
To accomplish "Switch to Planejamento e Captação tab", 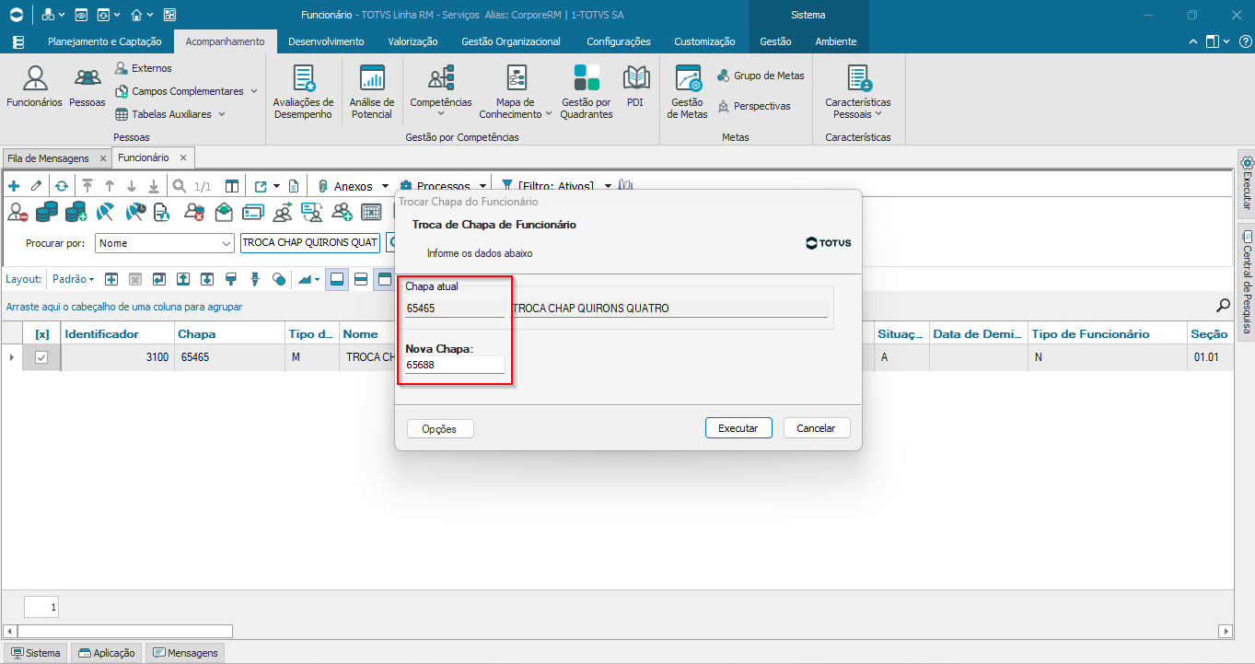I will 104,41.
